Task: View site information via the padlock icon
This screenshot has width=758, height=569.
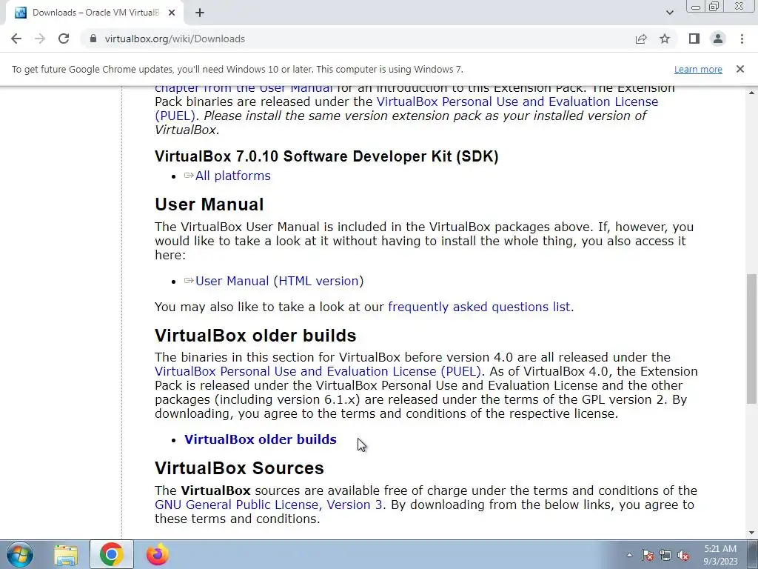Action: (x=93, y=39)
